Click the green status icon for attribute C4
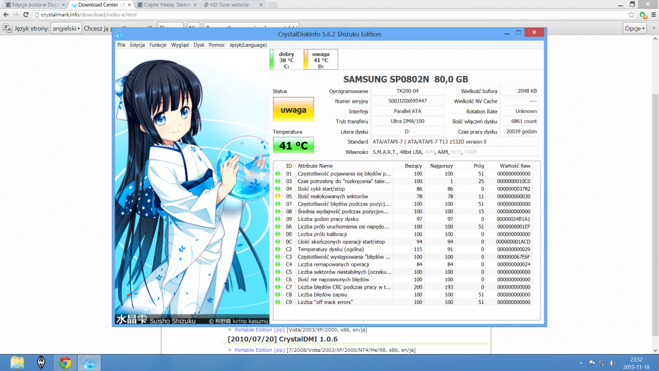 pyautogui.click(x=278, y=264)
